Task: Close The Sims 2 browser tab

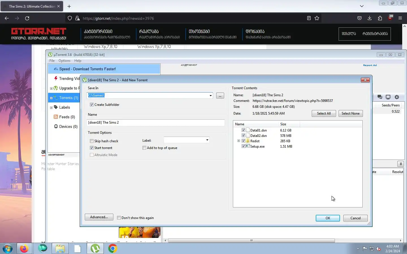Action: pos(59,6)
